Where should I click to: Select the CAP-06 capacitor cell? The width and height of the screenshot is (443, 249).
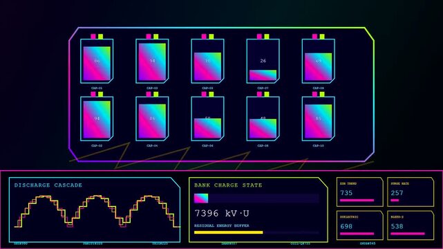coord(207,119)
